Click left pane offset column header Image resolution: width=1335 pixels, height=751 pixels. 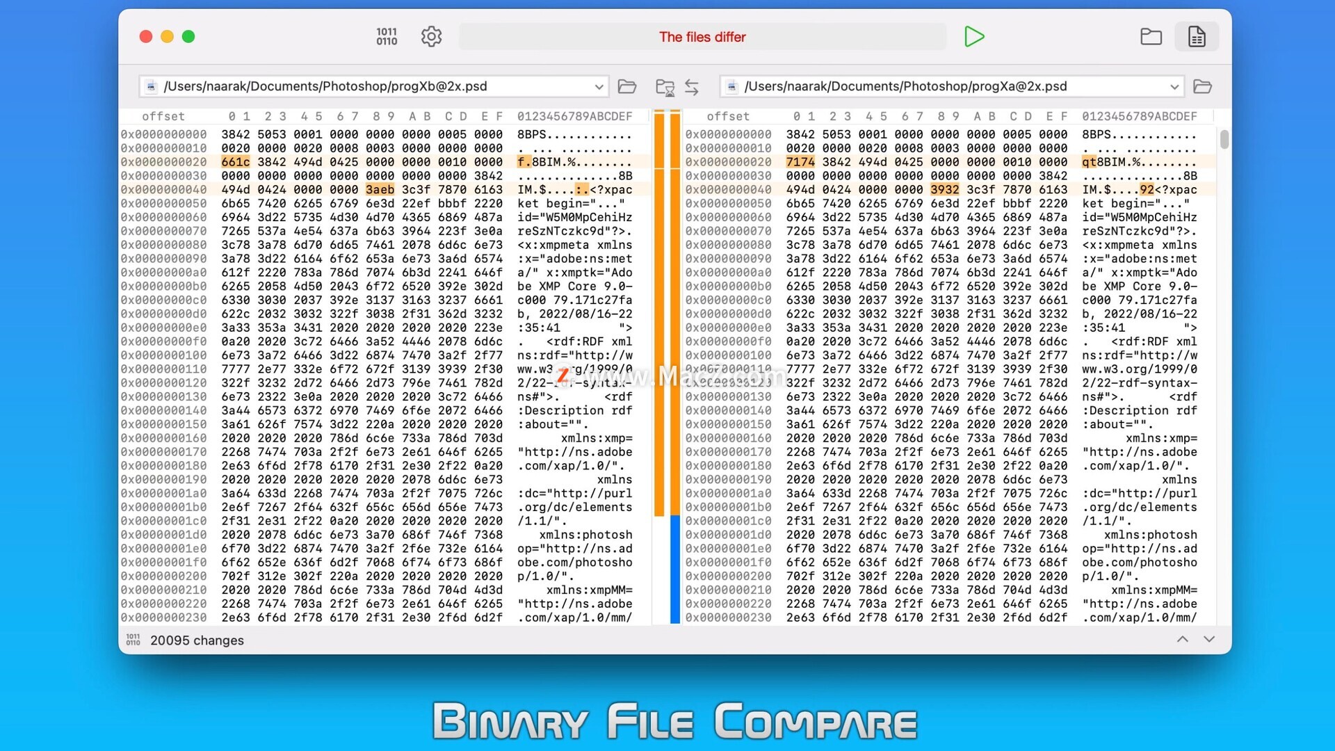163,116
